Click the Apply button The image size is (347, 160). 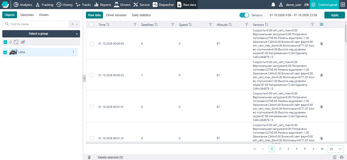(x=335, y=15)
